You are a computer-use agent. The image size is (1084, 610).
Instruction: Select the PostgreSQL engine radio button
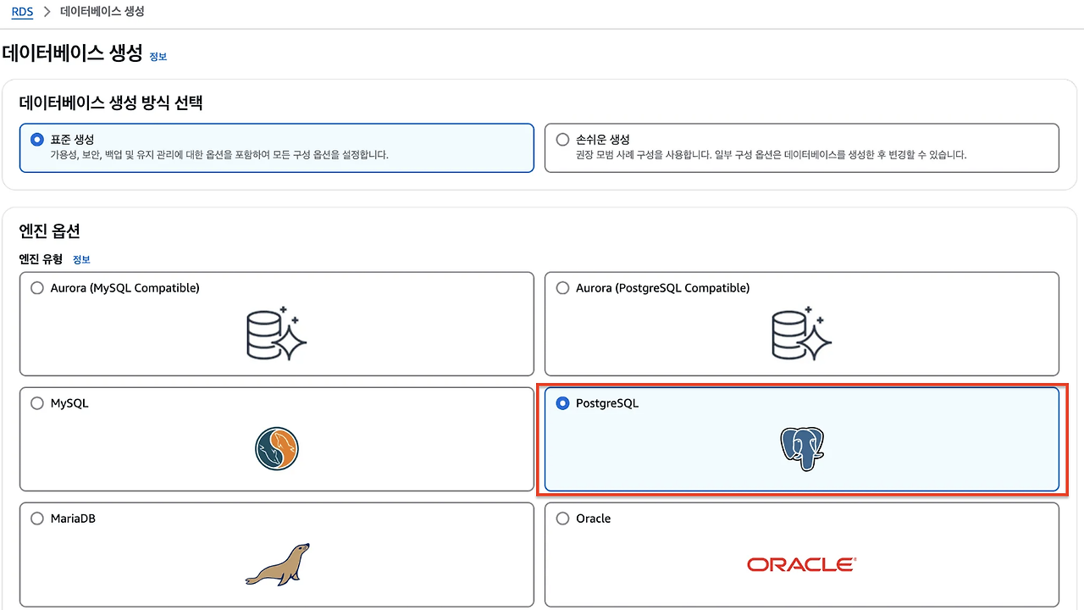click(x=562, y=403)
